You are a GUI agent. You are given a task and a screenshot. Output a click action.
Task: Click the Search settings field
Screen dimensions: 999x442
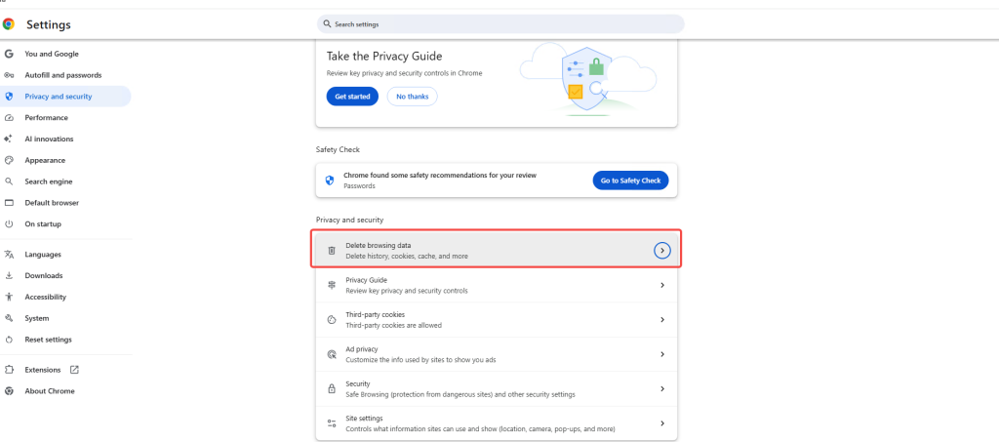[x=500, y=24]
